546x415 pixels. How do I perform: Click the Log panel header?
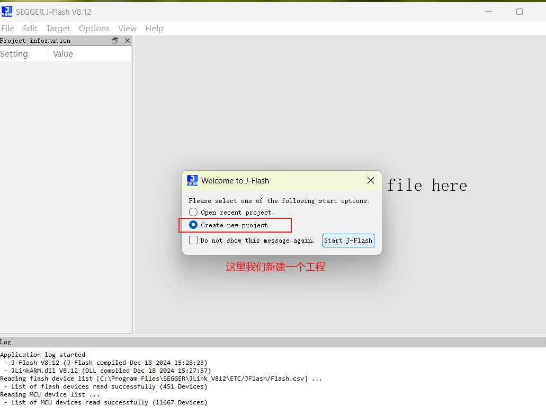coord(273,342)
